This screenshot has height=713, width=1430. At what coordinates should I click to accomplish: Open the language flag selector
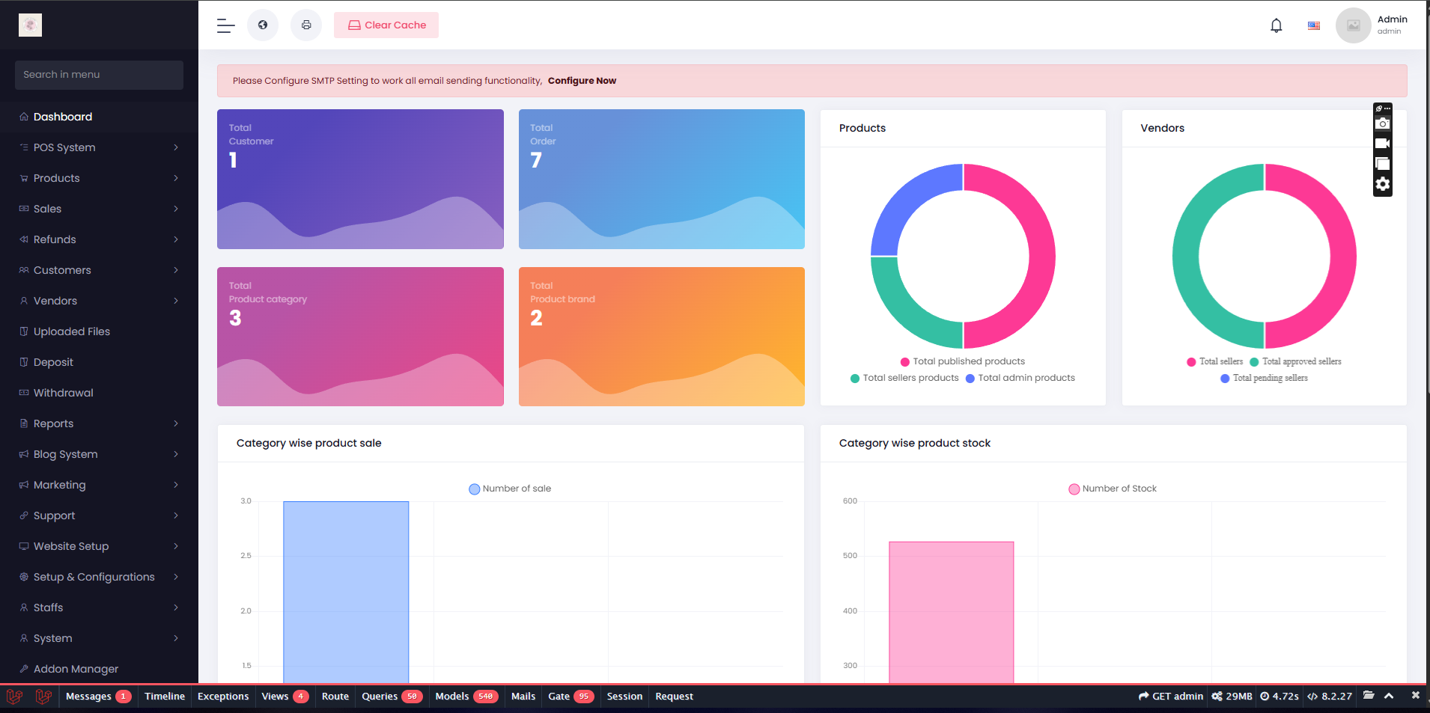[1314, 25]
